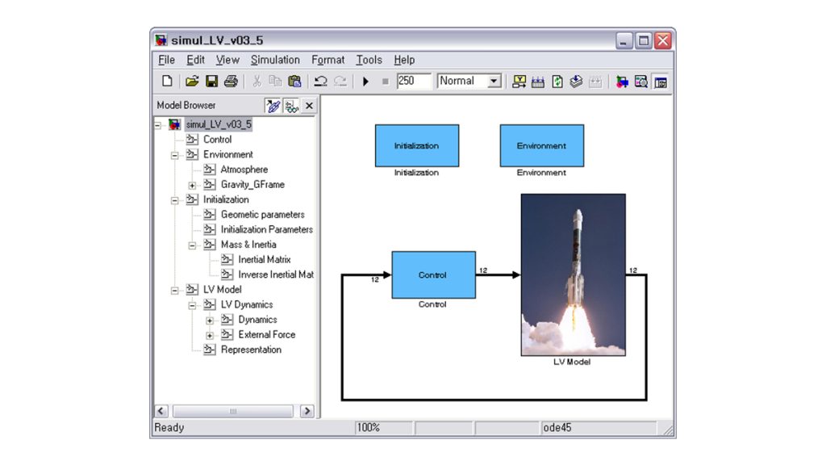Expand the External Force tree node

point(210,335)
